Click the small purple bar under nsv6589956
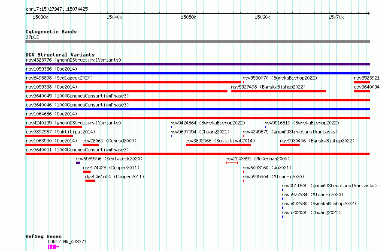This screenshot has width=382, height=251. (78, 163)
